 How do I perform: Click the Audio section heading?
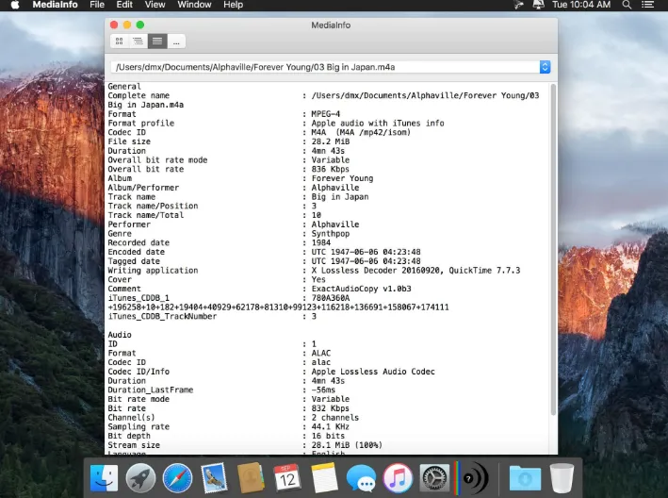[x=120, y=335]
